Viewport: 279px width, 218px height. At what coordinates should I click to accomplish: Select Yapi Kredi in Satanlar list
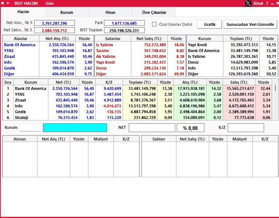click(105, 63)
